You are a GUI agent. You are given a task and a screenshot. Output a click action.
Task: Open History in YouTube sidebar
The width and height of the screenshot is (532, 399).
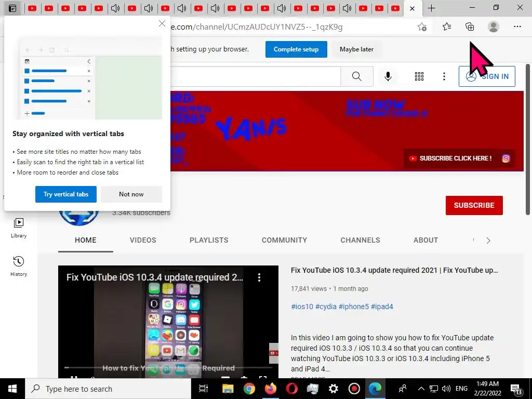19,267
